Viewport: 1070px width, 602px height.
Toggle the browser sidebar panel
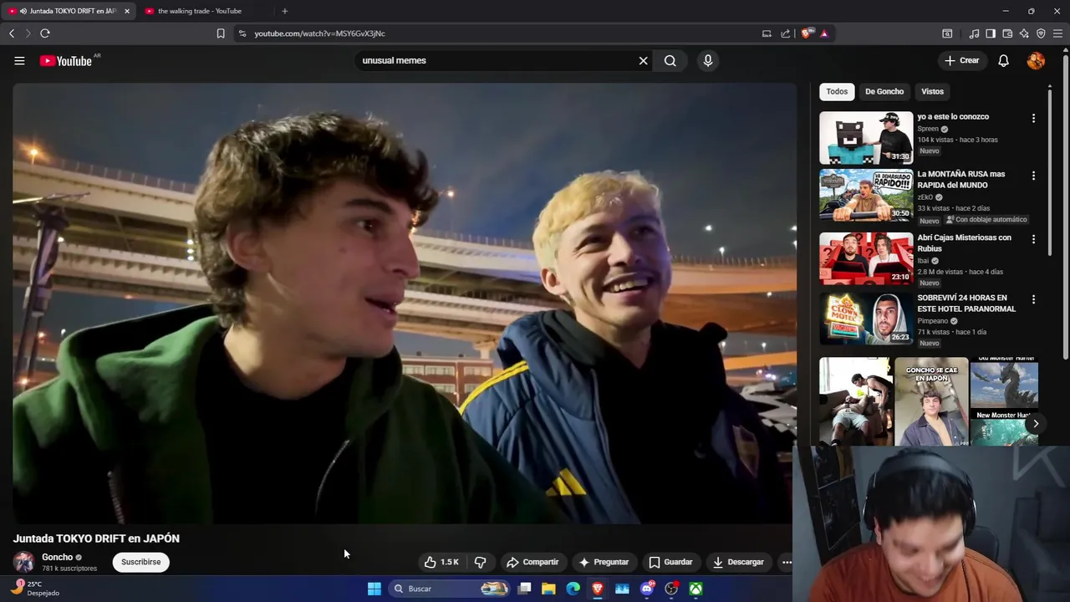[991, 33]
